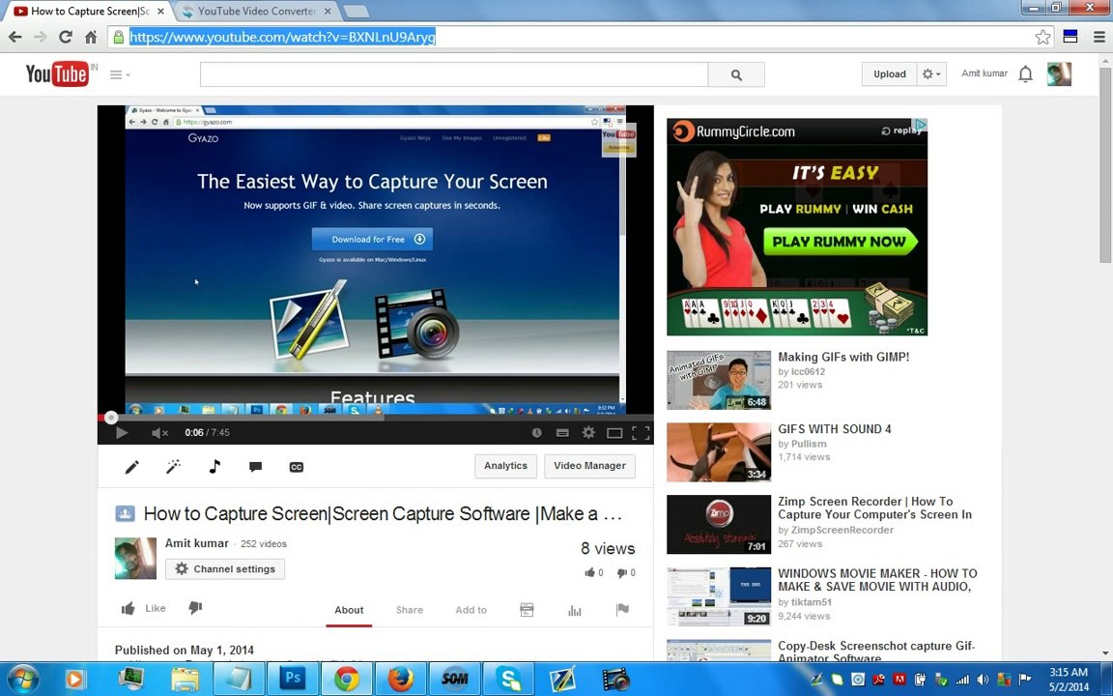Open the account avatar in header
Viewport: 1113px width, 696px height.
pos(1059,73)
